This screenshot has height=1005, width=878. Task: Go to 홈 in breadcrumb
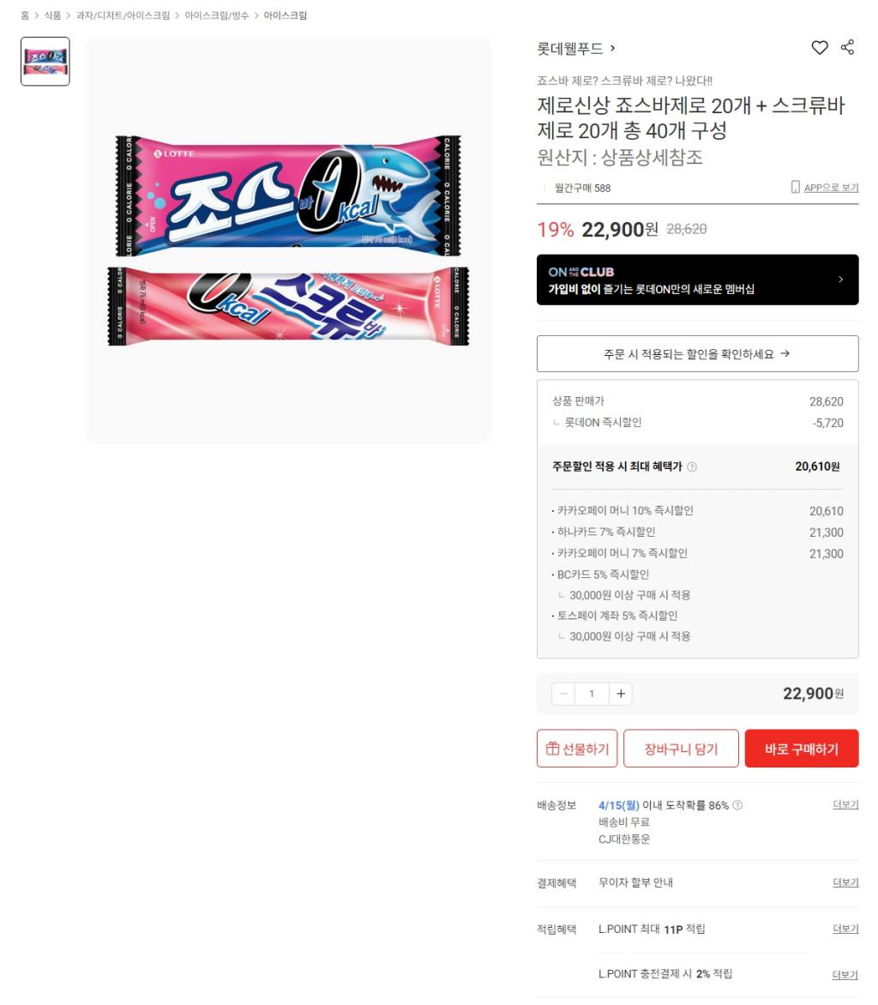(25, 15)
